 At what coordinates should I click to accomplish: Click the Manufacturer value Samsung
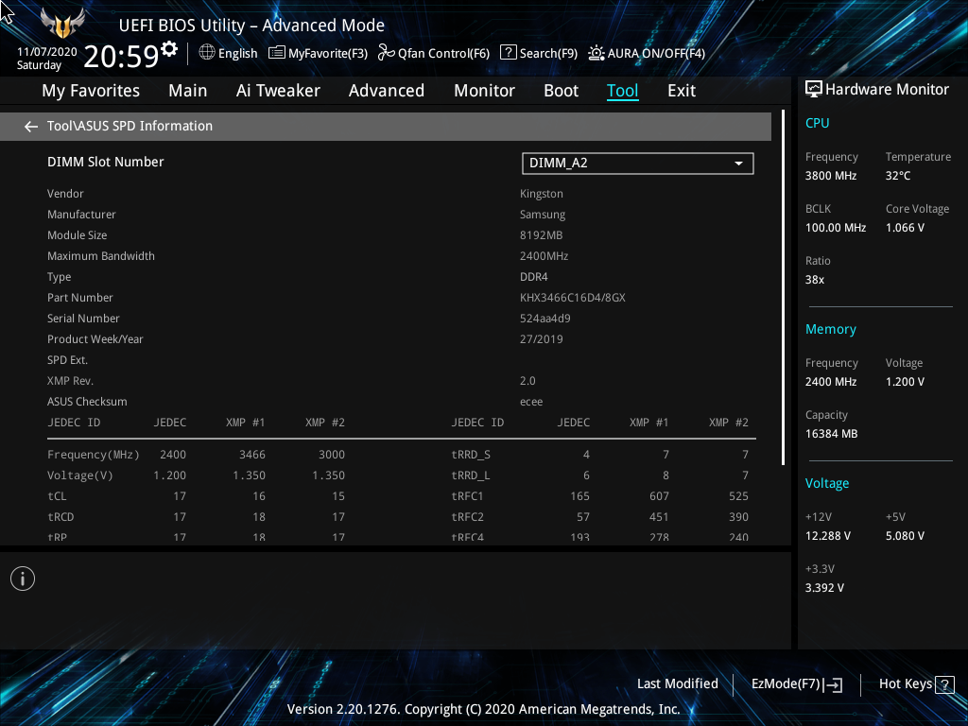click(x=543, y=215)
